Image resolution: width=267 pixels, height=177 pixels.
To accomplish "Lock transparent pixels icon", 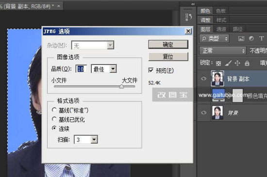I will coord(218,64).
